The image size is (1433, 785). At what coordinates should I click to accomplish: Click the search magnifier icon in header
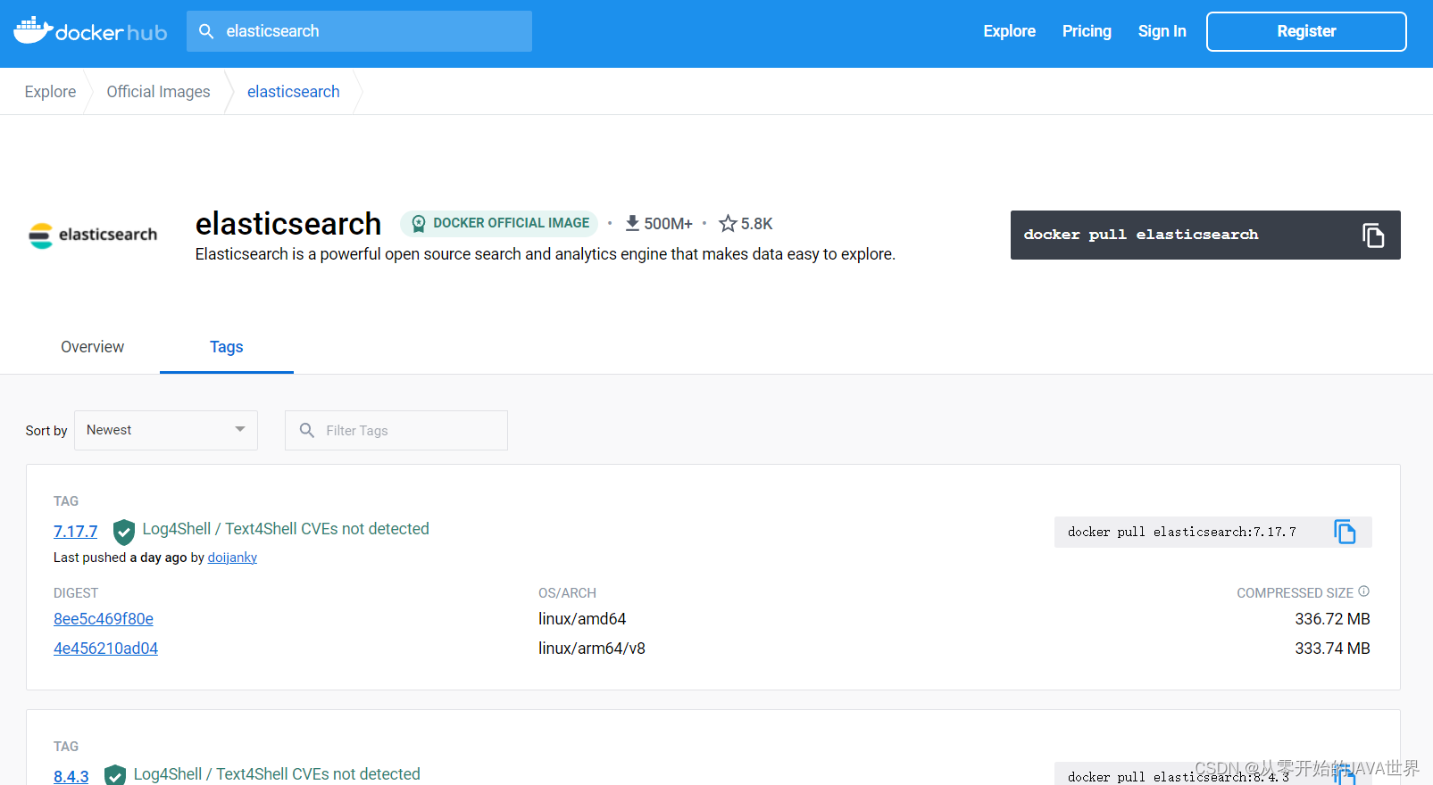click(x=206, y=31)
